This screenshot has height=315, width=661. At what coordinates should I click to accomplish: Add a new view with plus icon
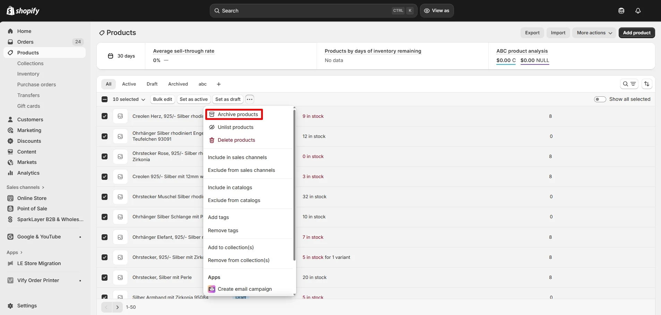(x=218, y=84)
